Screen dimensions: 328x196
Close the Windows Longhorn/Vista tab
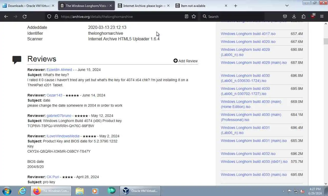coord(111,6)
